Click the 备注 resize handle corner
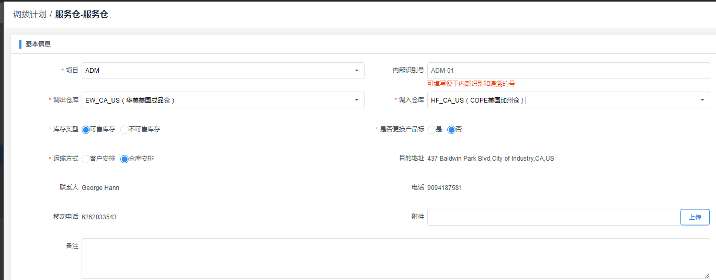This screenshot has width=716, height=280. [707, 275]
